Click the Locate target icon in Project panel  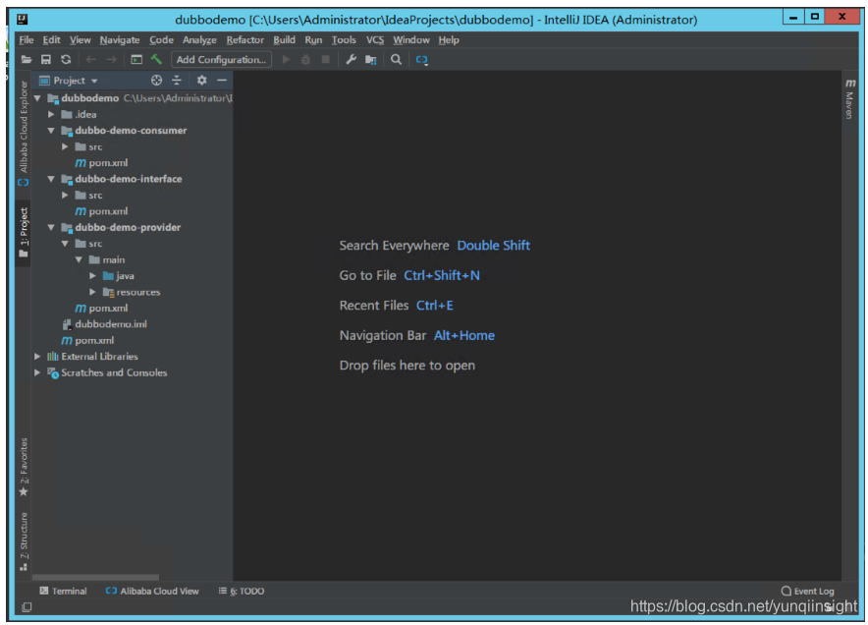(x=157, y=81)
